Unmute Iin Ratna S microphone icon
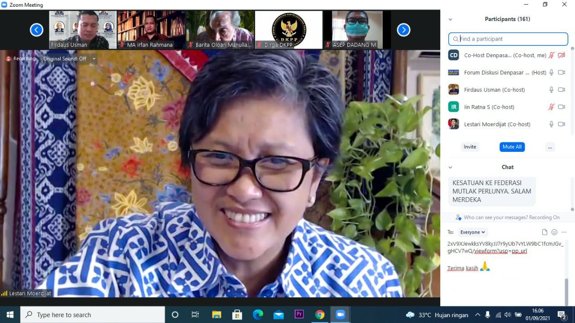575x323 pixels. [551, 107]
